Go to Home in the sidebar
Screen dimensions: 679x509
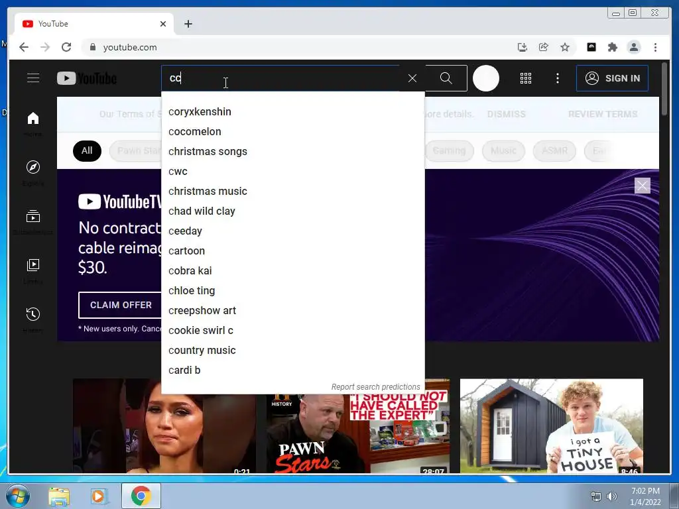point(33,123)
